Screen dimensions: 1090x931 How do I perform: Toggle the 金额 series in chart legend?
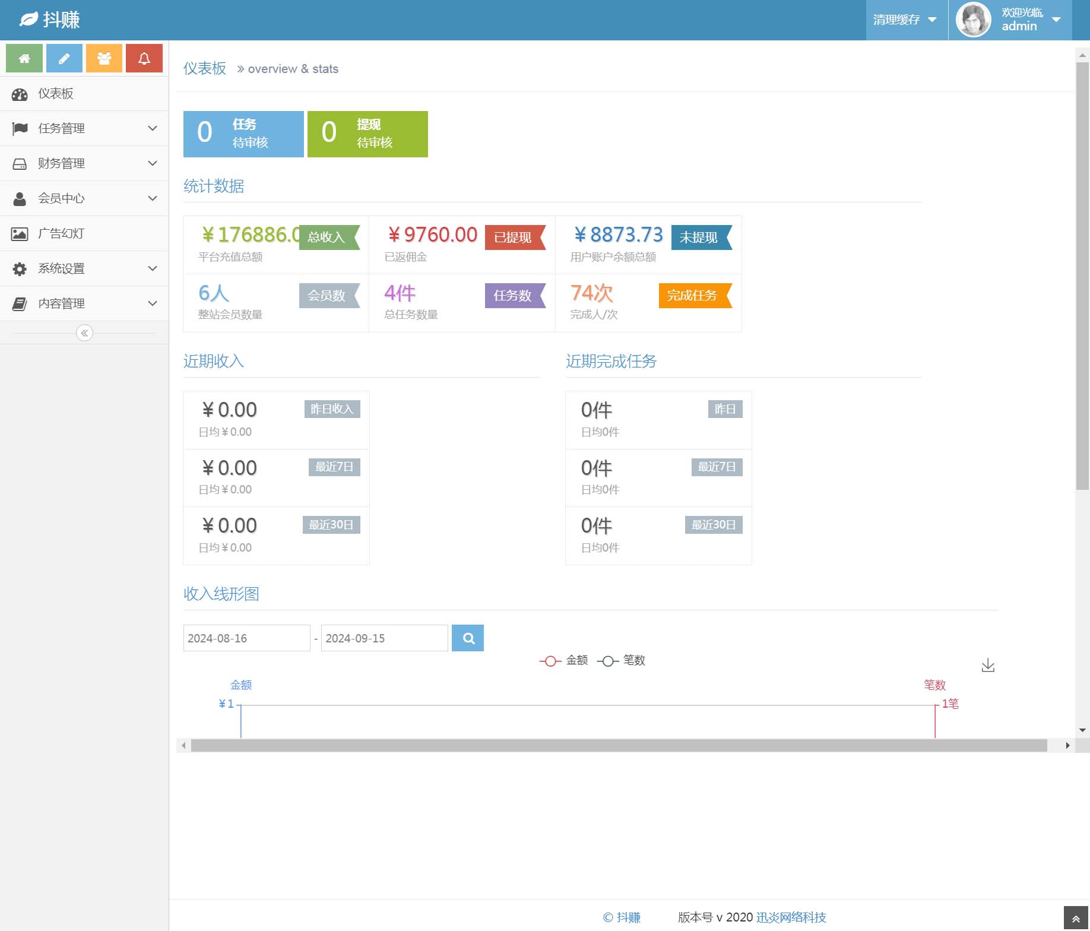point(563,661)
